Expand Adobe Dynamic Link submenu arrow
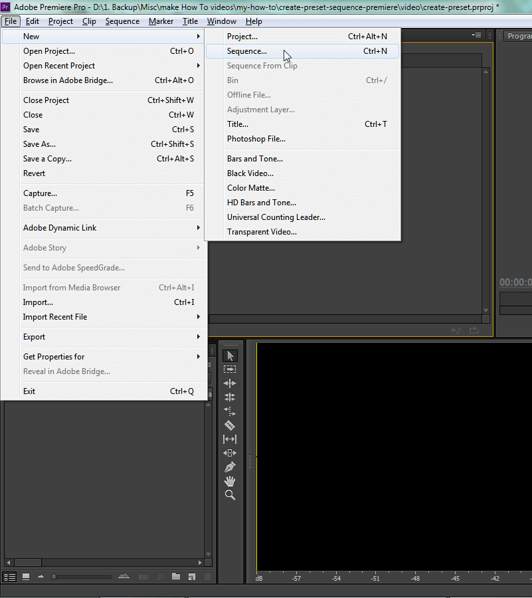The width and height of the screenshot is (532, 598). point(198,228)
